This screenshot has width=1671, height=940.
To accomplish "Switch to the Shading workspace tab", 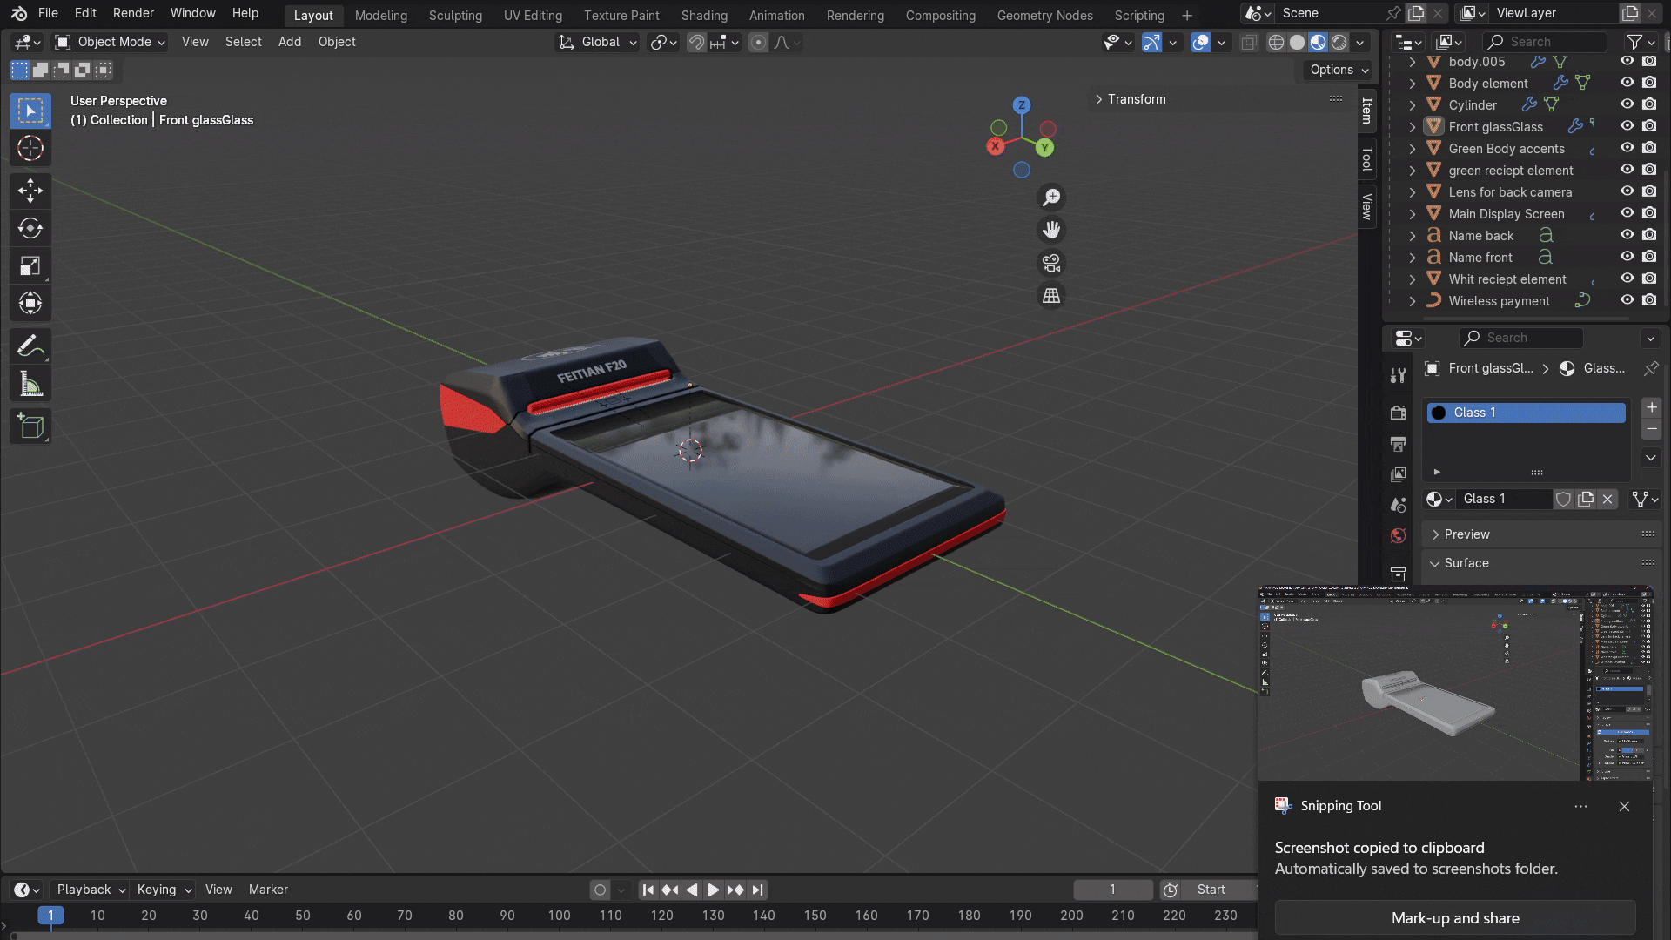I will tap(703, 15).
